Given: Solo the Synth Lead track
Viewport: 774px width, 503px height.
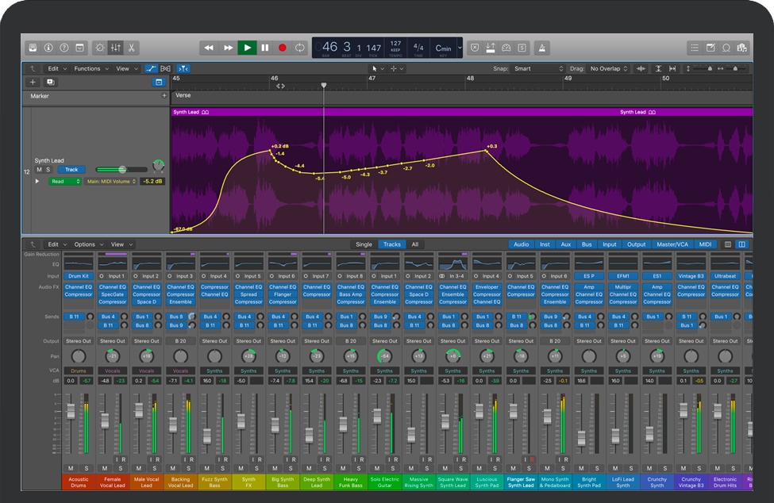Looking at the screenshot, I should (x=48, y=170).
